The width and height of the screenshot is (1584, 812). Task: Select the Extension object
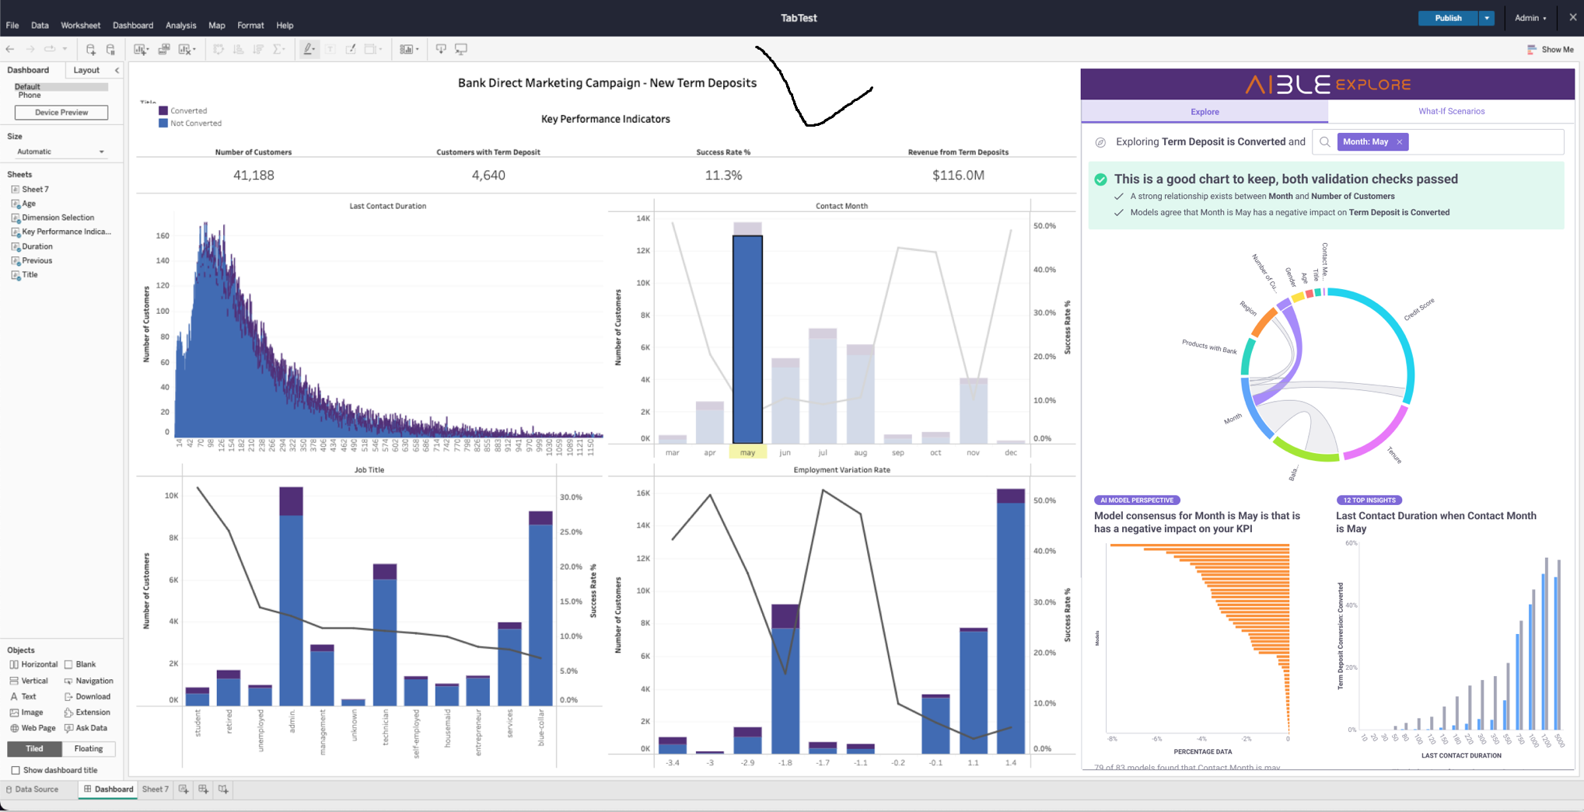(x=87, y=712)
